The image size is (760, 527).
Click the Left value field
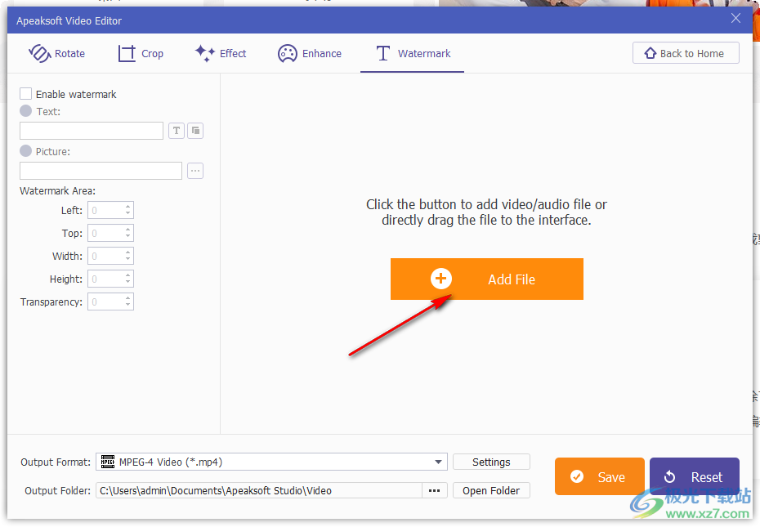[x=105, y=211]
